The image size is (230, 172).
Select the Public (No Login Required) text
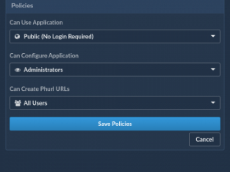coord(59,37)
